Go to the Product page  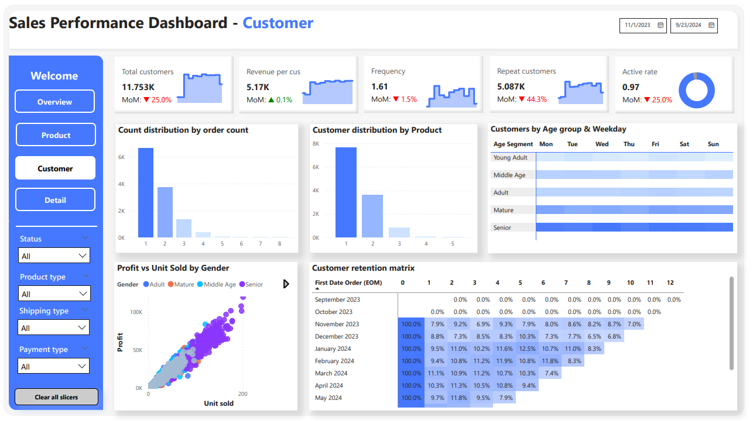(x=56, y=135)
